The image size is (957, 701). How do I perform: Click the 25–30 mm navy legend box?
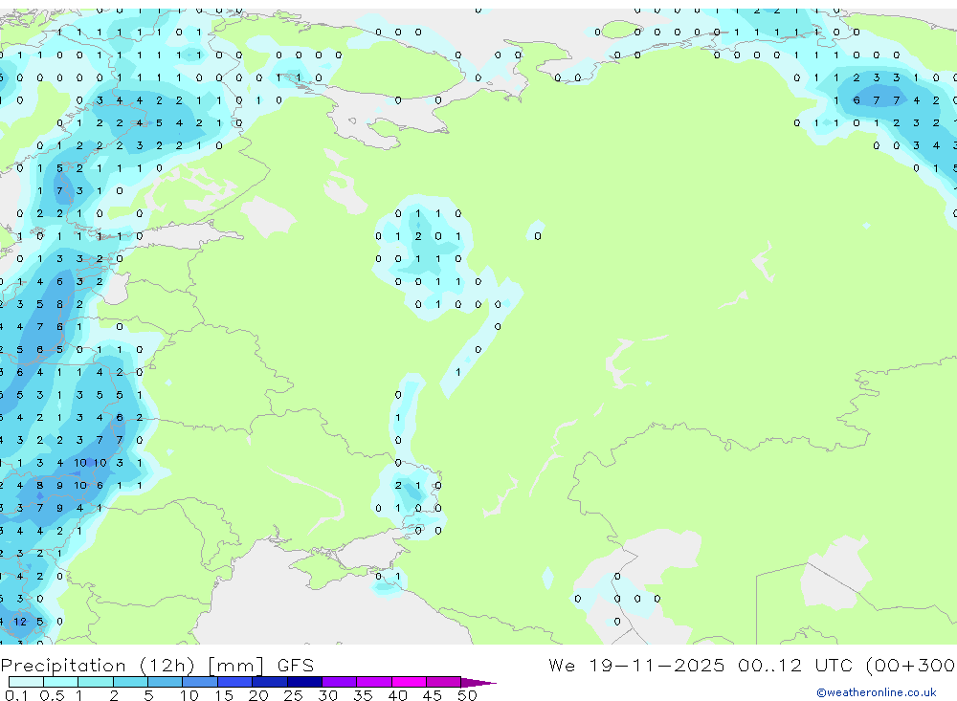[304, 682]
